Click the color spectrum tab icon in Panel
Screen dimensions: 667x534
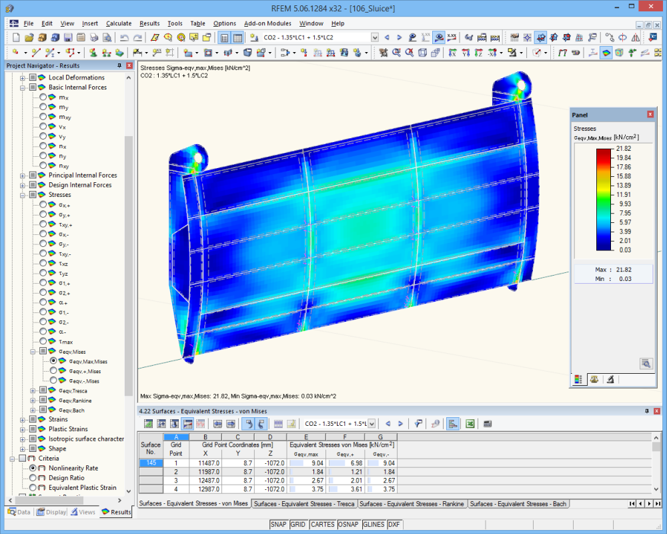pyautogui.click(x=578, y=379)
